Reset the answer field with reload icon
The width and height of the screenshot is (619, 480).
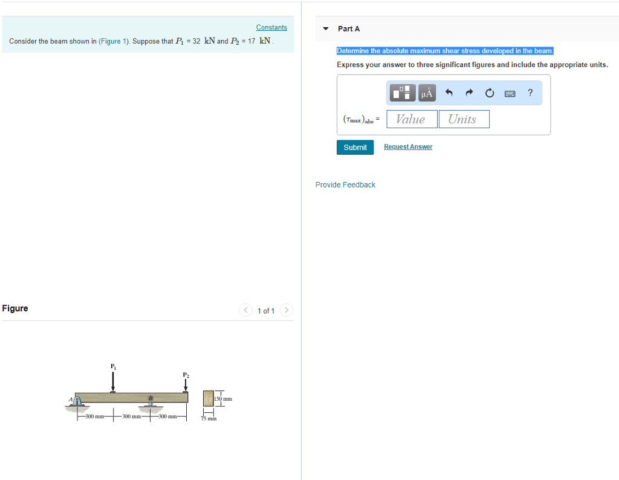(489, 92)
